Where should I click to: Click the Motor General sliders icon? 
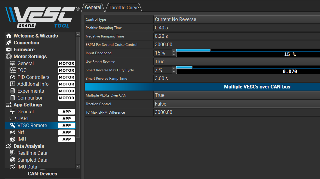(12, 64)
